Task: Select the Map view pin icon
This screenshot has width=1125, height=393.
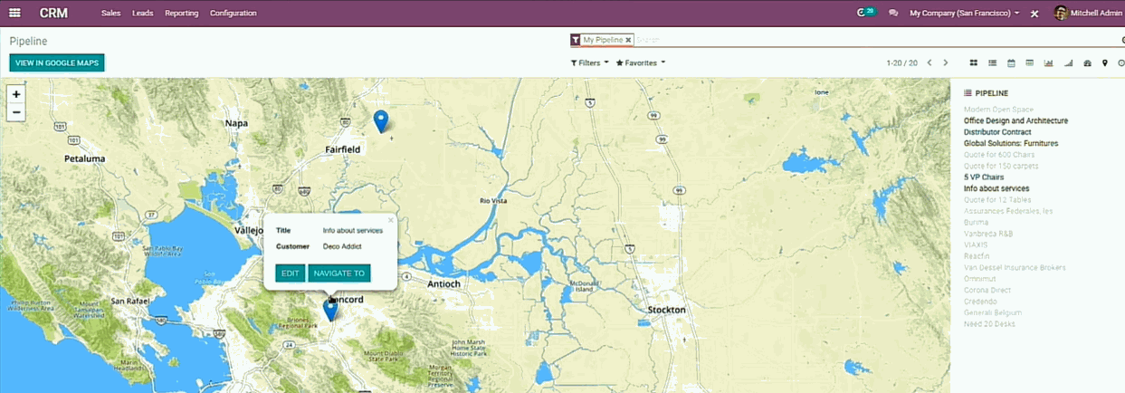Action: 1104,62
